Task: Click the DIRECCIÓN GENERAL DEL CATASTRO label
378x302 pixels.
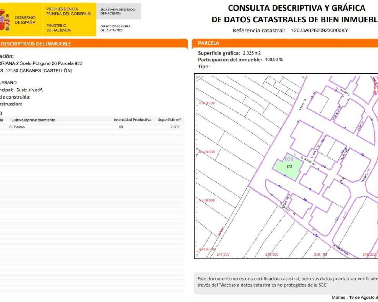Action: (116, 28)
